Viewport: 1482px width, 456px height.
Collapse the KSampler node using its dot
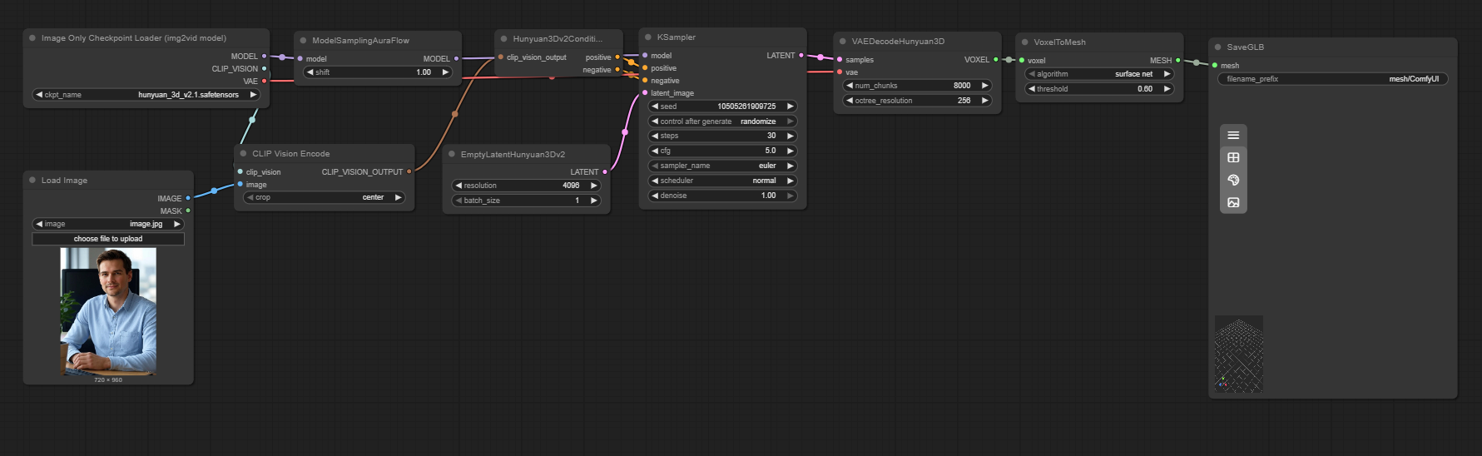pyautogui.click(x=648, y=37)
